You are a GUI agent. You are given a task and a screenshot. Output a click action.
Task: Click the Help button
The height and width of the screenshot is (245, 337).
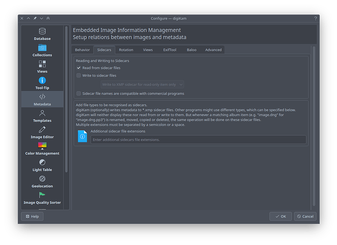(x=32, y=217)
